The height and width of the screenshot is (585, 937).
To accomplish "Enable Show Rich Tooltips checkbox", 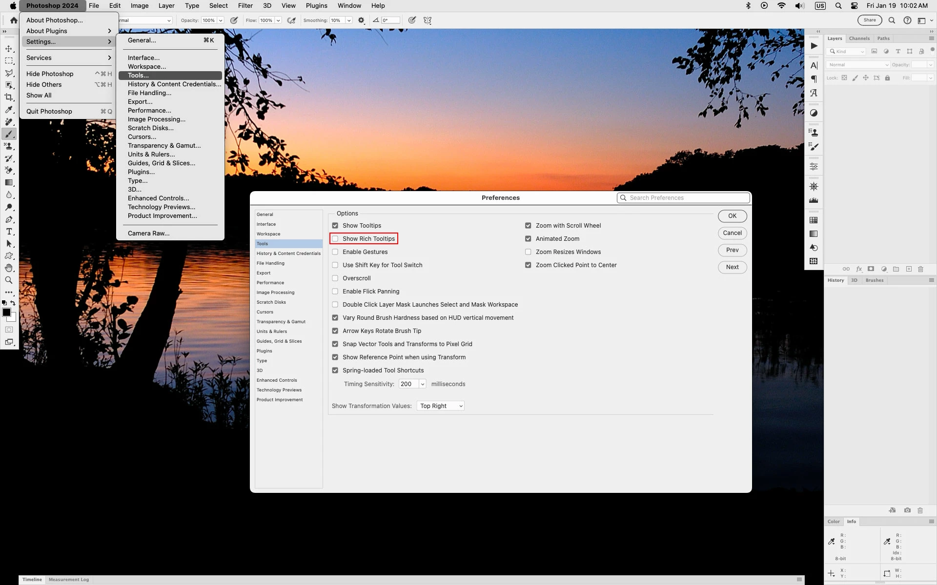I will click(335, 239).
